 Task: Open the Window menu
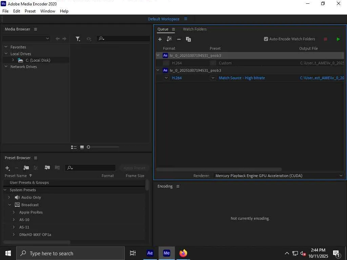[x=48, y=11]
